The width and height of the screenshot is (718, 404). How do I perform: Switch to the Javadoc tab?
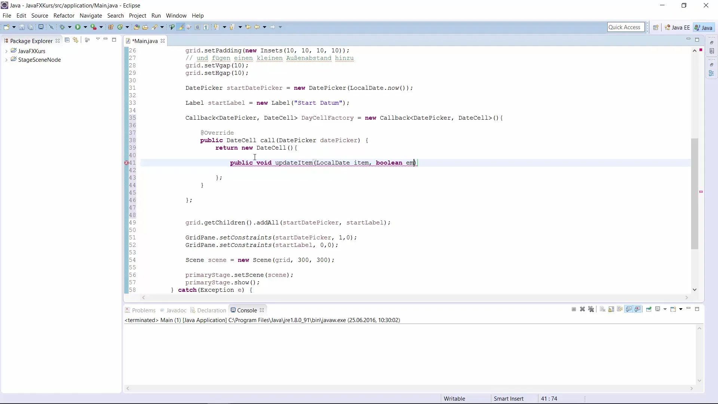[173, 310]
